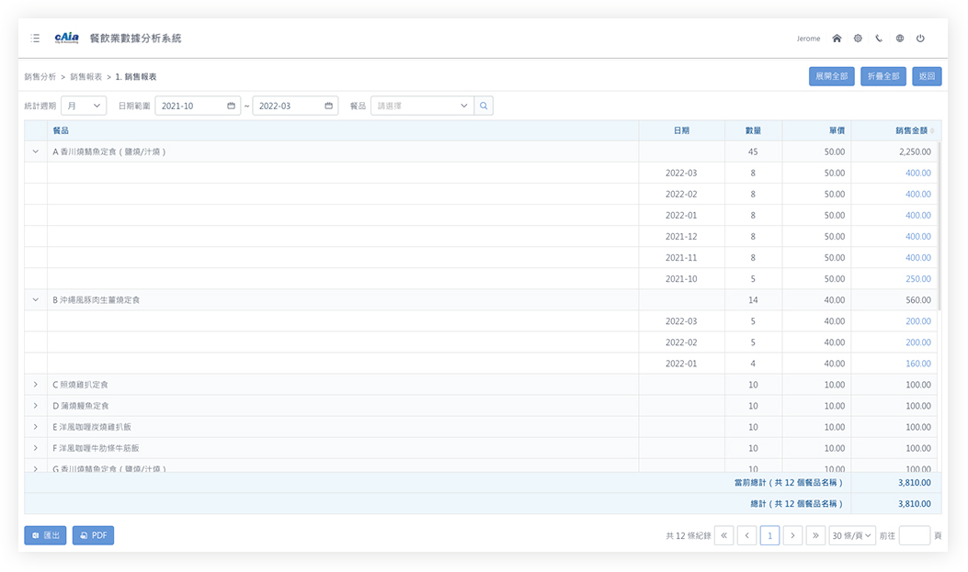Screen dimensions: 968x572
Task: Expand row E 洋風咖喱炭燒雞扒飯
Action: click(35, 427)
